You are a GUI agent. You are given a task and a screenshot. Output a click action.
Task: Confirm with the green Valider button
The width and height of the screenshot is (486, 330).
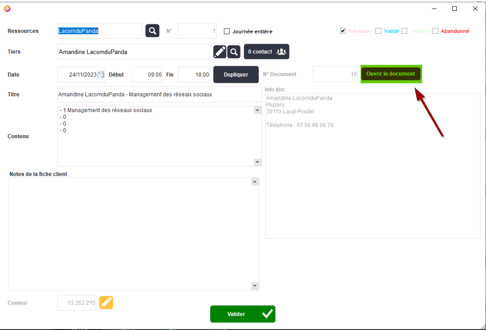(242, 314)
